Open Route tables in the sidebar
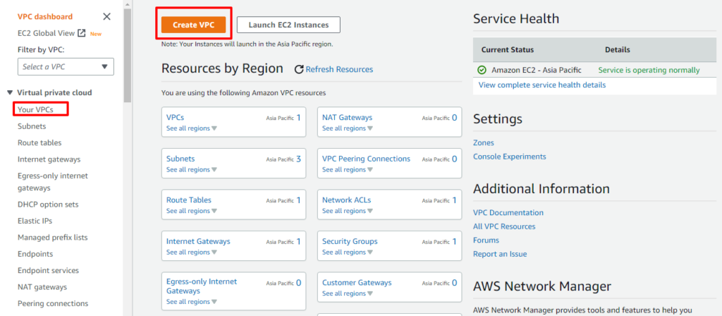 coord(39,142)
